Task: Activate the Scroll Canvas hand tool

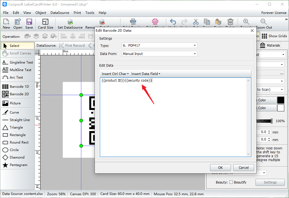Action: (18, 53)
